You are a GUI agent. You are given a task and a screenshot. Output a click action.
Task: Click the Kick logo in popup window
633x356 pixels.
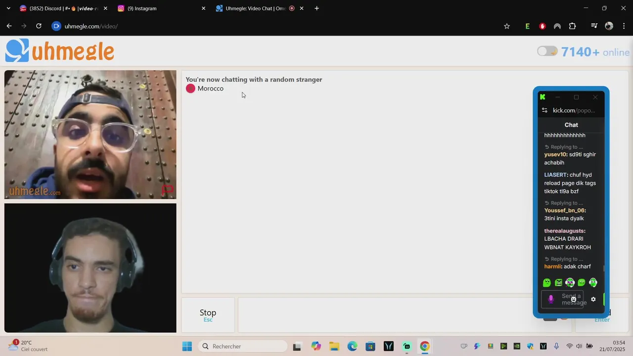(x=543, y=97)
